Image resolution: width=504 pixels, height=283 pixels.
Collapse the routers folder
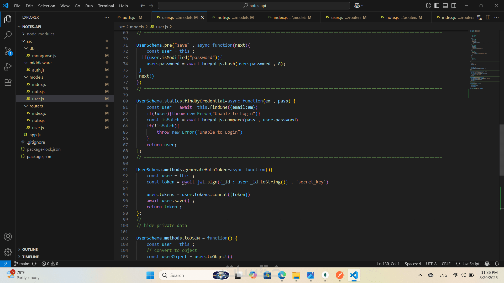36,106
